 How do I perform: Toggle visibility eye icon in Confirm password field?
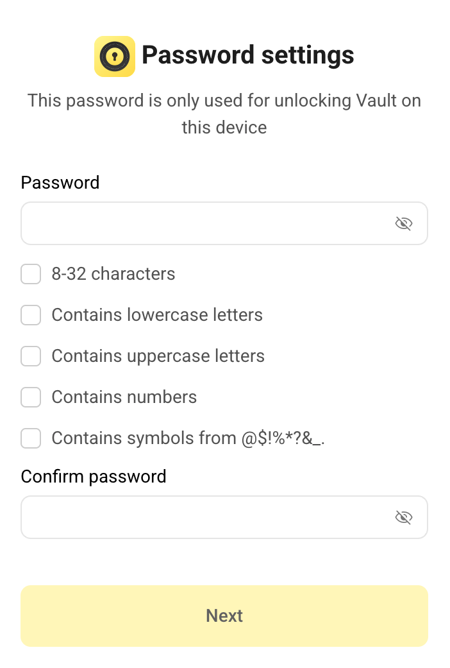click(403, 517)
